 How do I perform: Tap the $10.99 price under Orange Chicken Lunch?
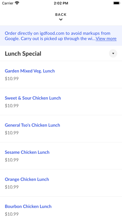click(x=12, y=187)
